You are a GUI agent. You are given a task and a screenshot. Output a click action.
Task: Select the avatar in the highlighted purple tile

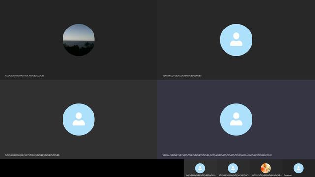[x=236, y=119]
